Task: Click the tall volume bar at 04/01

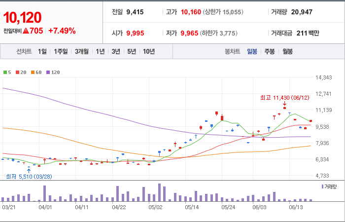Action: tap(44, 193)
